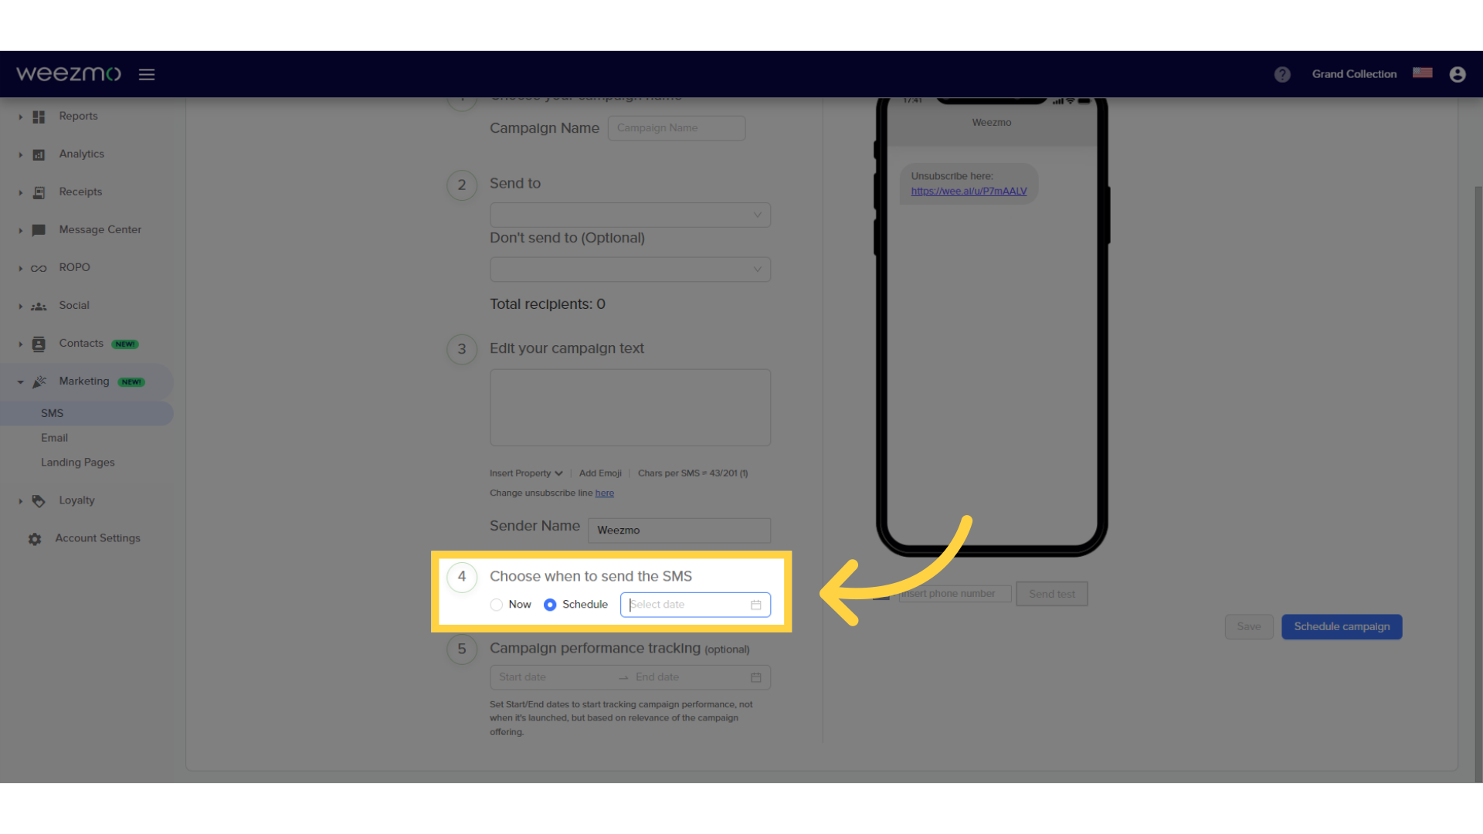Expand the Reports section
This screenshot has height=834, width=1483.
tap(20, 115)
